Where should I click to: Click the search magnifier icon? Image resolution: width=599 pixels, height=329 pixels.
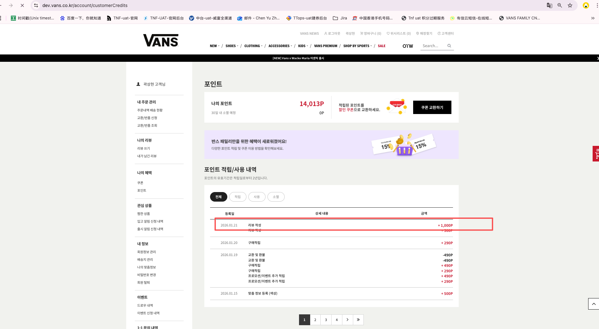coord(449,46)
